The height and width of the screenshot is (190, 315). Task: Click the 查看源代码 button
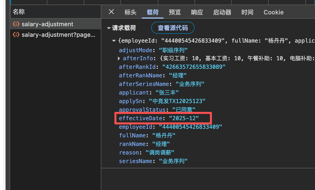pos(173,28)
